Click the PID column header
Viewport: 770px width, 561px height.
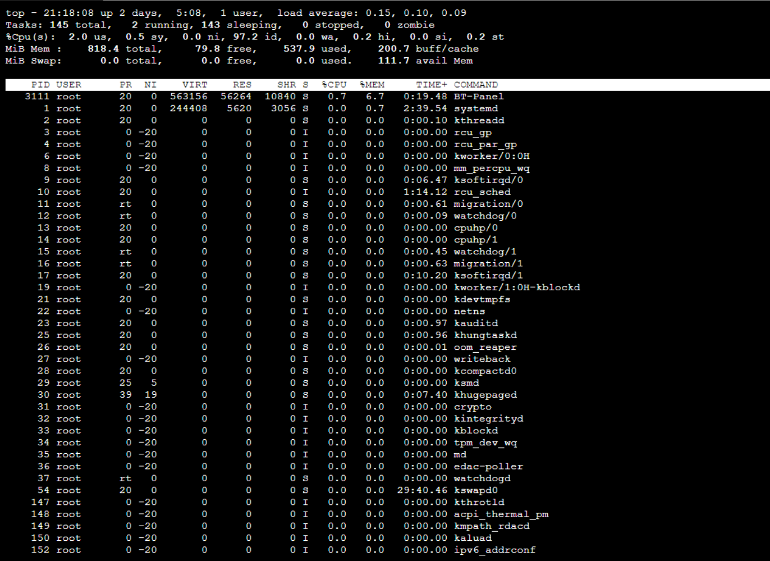[x=40, y=85]
